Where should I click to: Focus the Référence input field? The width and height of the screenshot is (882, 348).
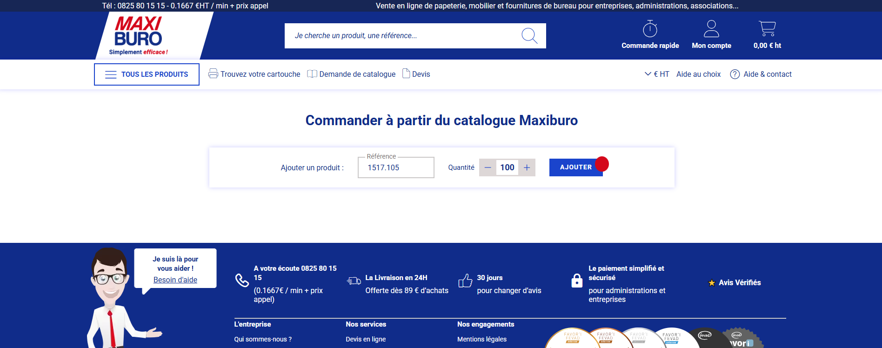coord(395,167)
